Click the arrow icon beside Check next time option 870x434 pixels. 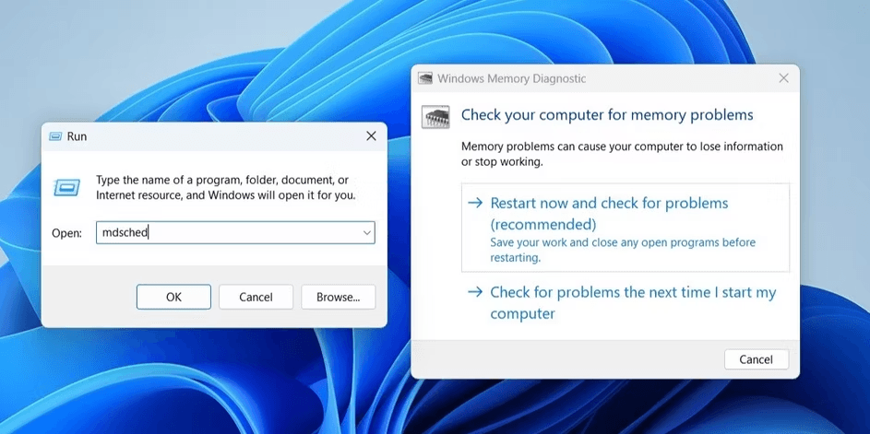[x=475, y=292]
